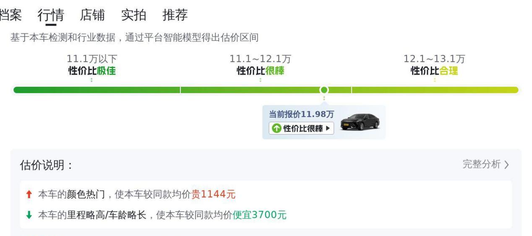The height and width of the screenshot is (236, 532).
Task: Select the 行情 tab
Action: point(51,15)
